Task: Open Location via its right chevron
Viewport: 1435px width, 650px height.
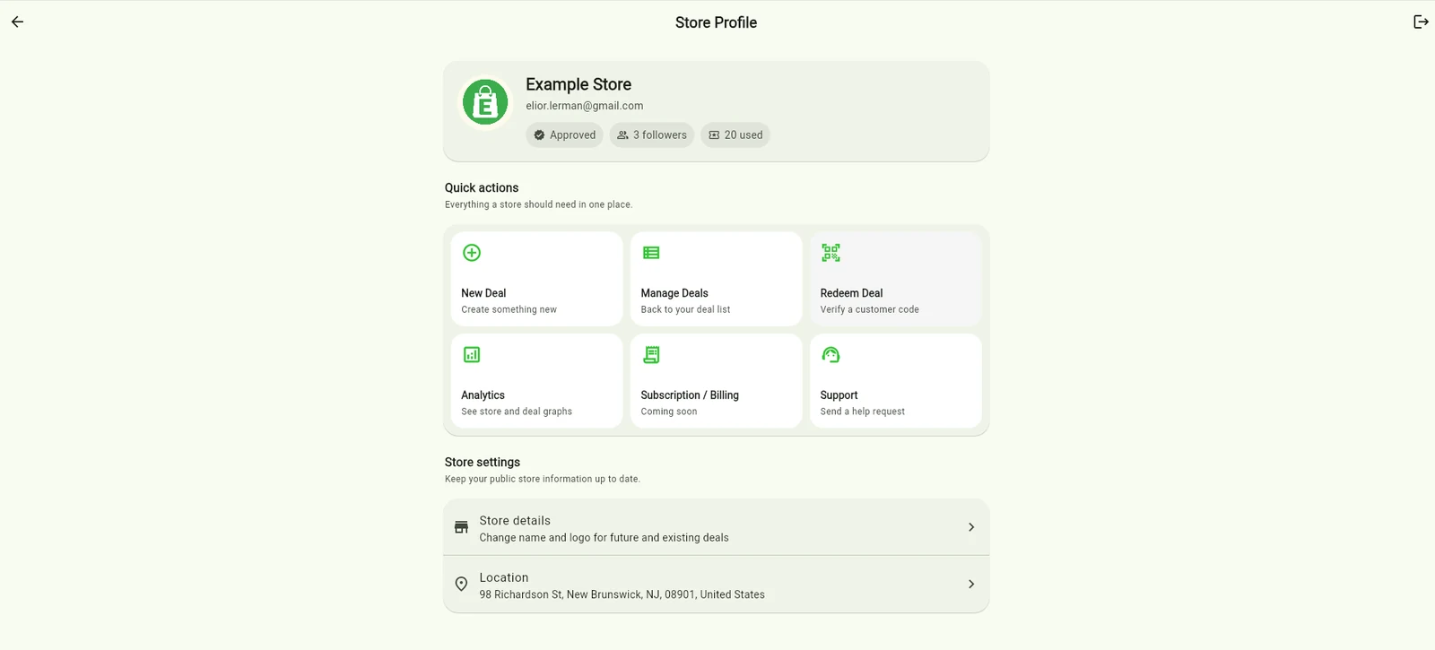Action: (x=971, y=585)
